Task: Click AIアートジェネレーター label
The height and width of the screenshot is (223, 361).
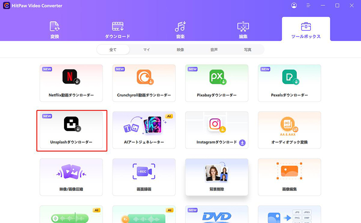Action: [144, 142]
